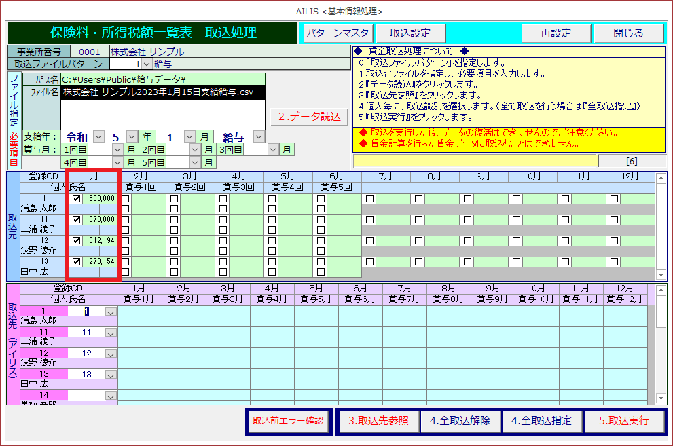673x446 pixels.
Task: Click the パス名 path input field
Action: pos(162,79)
